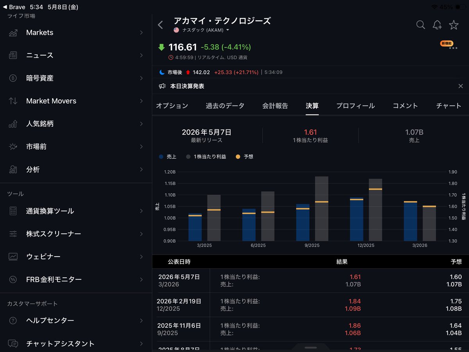Click the 市場前 sunrise icon
The width and height of the screenshot is (469, 352).
pos(13,147)
